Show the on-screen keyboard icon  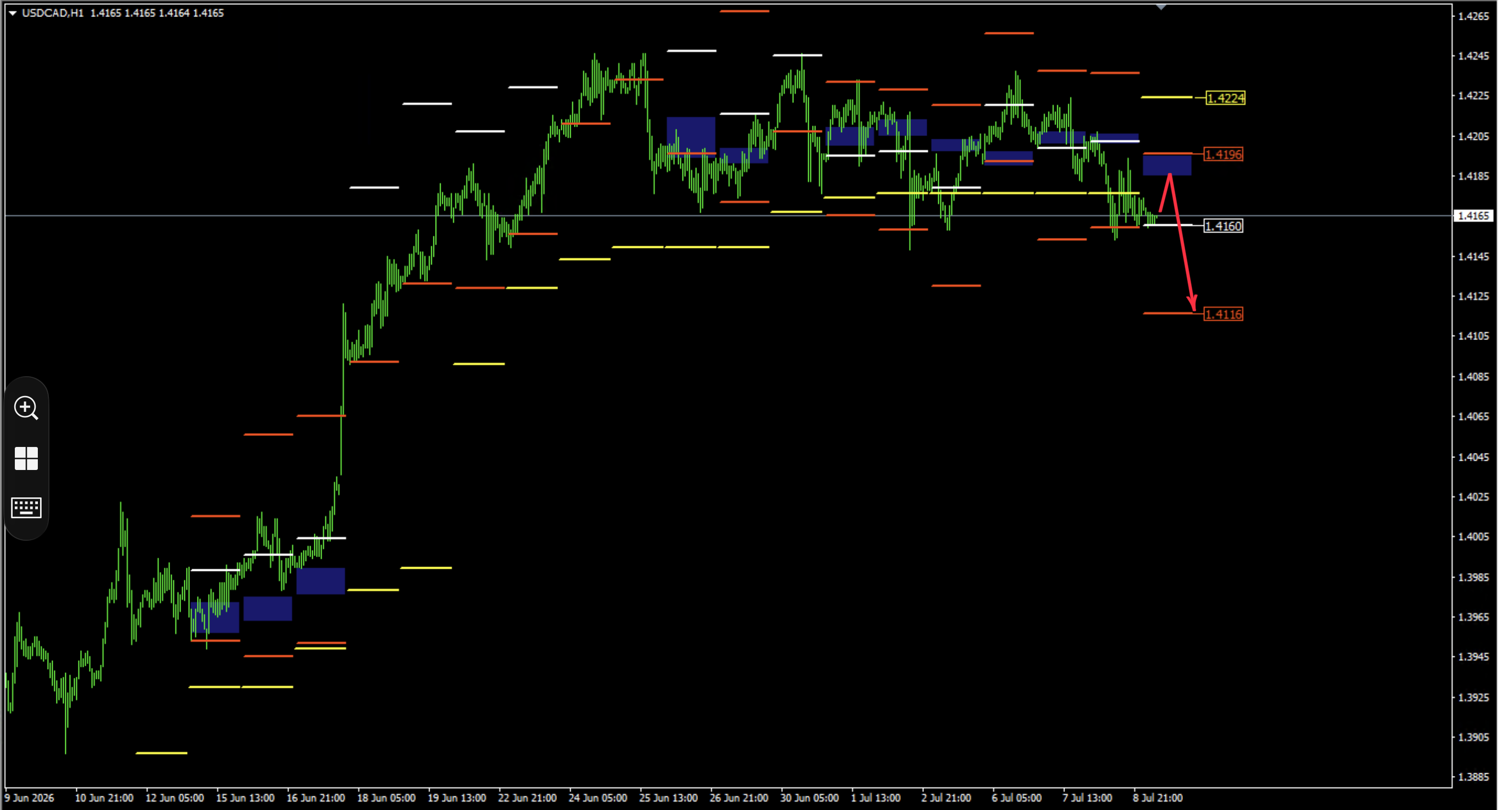click(26, 508)
